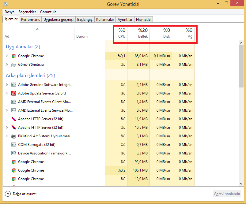The image size is (246, 204).
Task: Click the Görevi sonlandır button
Action: coord(227,194)
